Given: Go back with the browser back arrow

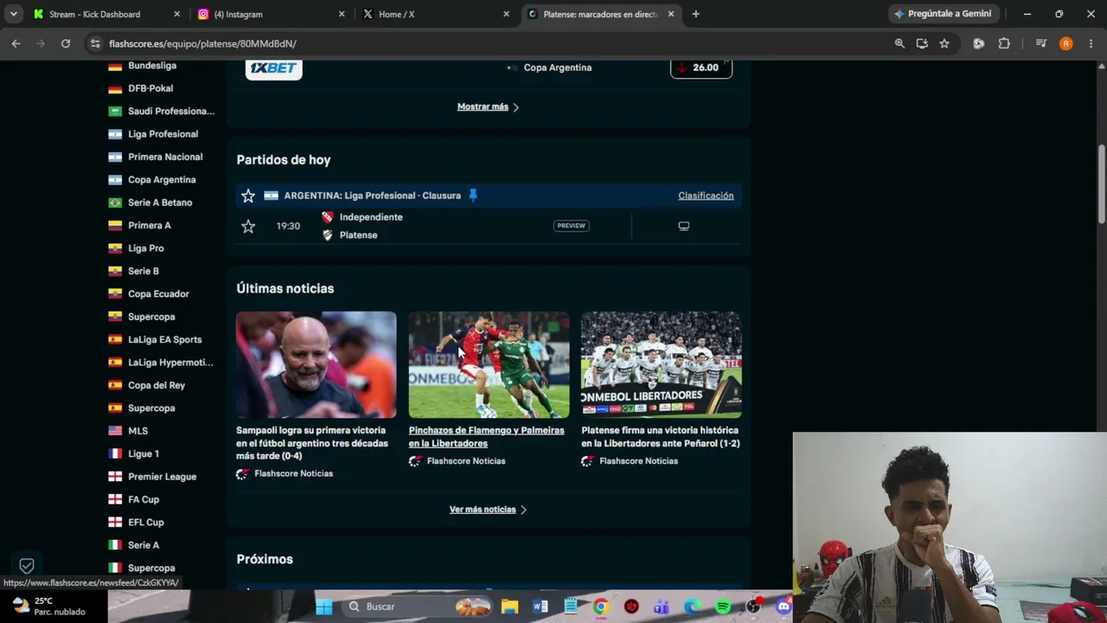Looking at the screenshot, I should (16, 43).
